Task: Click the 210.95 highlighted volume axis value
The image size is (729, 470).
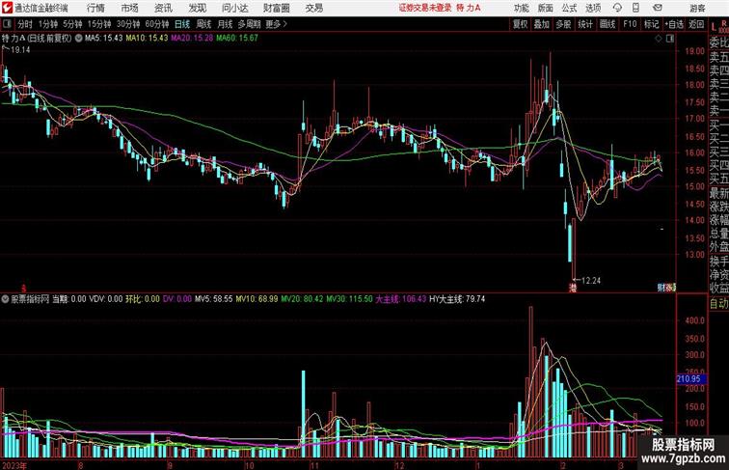Action: point(690,379)
